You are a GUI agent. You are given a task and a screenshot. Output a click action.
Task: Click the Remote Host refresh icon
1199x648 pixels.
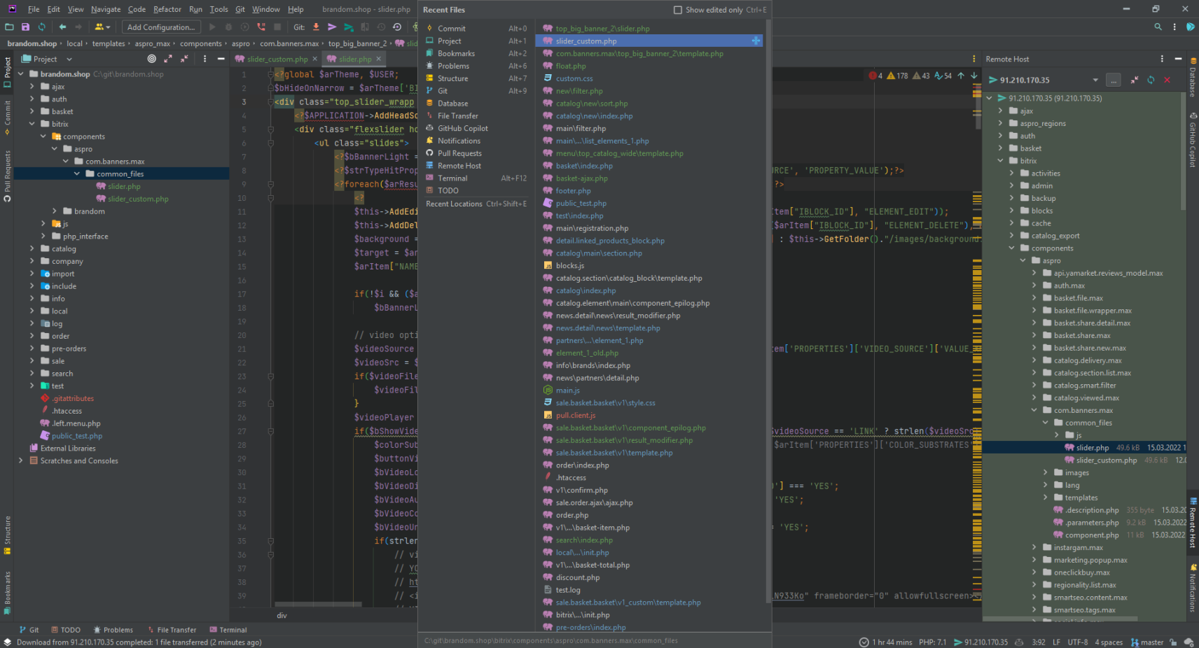(1151, 80)
